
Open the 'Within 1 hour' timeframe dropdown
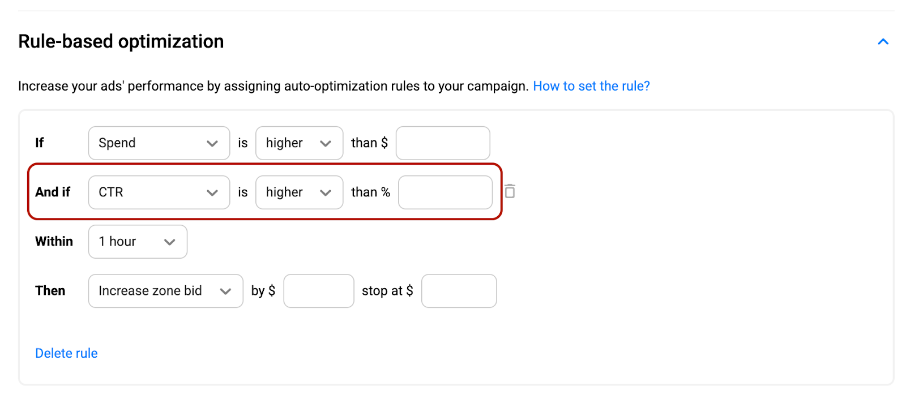(137, 241)
